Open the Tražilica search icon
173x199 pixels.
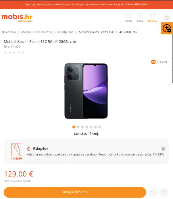[x=128, y=18]
